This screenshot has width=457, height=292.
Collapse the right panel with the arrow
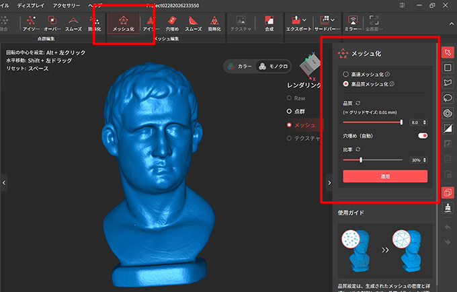tap(329, 182)
